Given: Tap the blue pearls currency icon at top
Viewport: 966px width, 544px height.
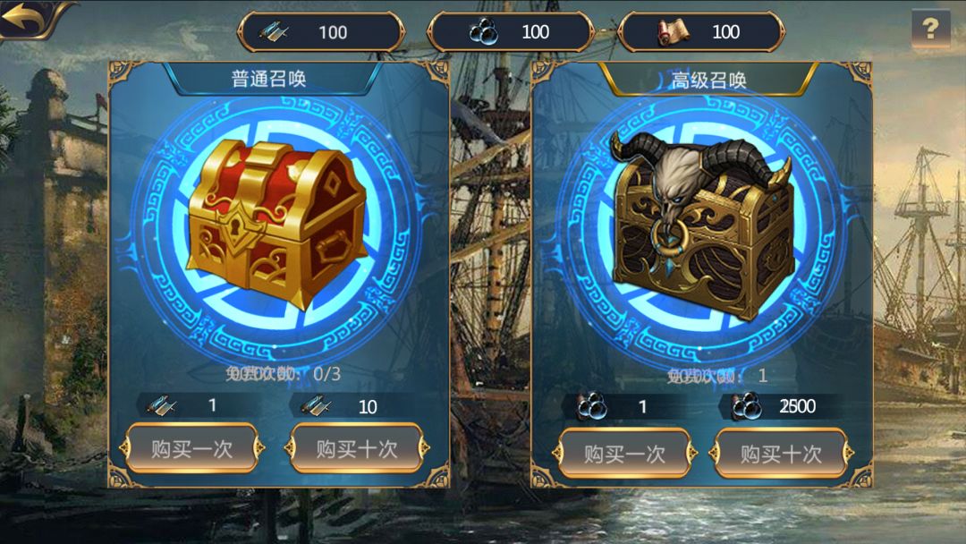Looking at the screenshot, I should (x=484, y=31).
